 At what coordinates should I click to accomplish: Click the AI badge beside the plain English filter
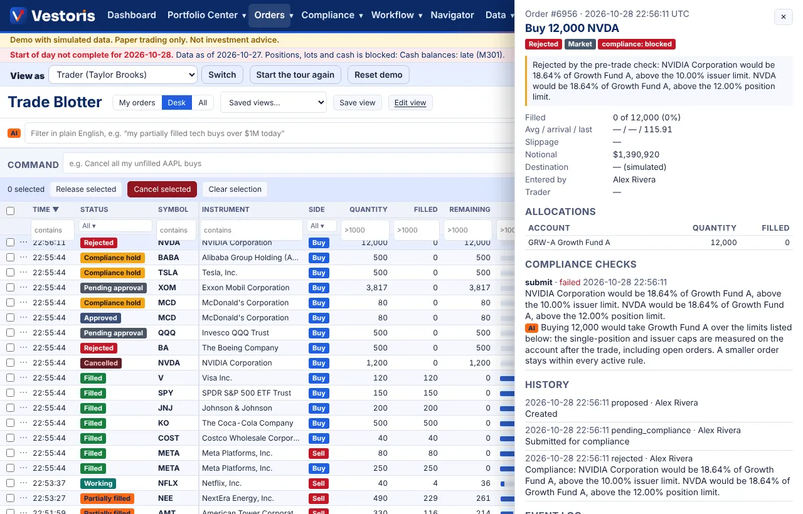tap(14, 133)
